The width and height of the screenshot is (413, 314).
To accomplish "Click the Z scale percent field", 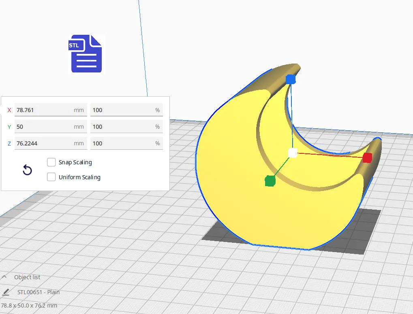I will 122,143.
